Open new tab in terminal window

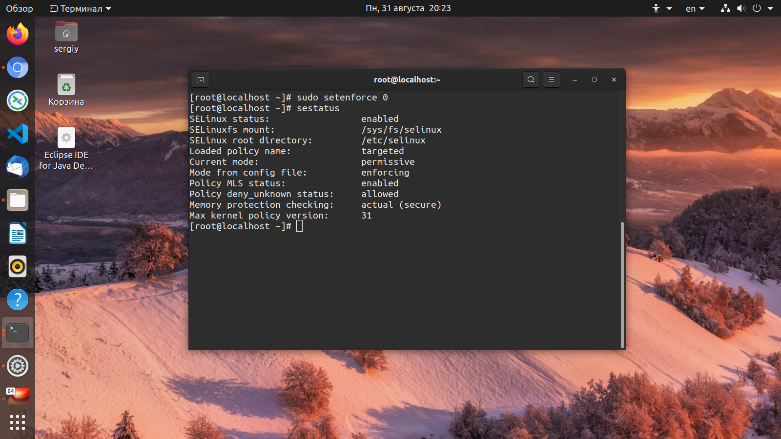(201, 80)
